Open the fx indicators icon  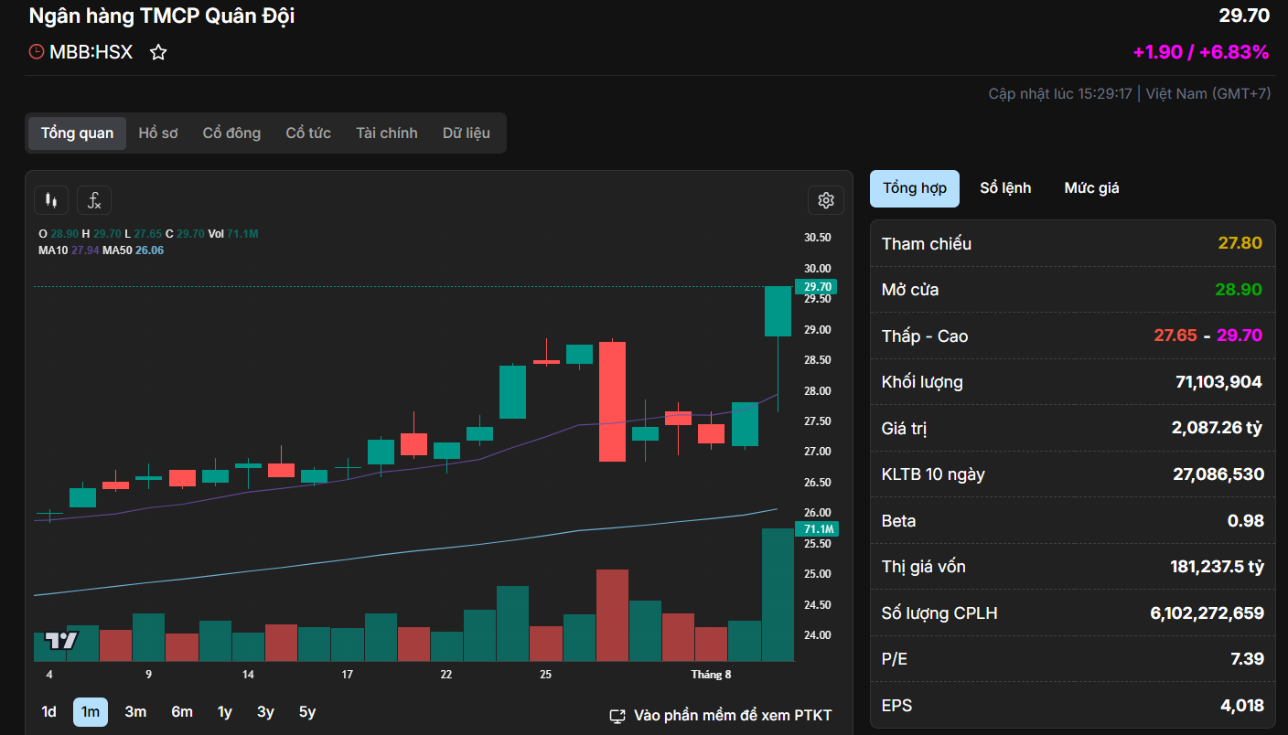pos(94,200)
